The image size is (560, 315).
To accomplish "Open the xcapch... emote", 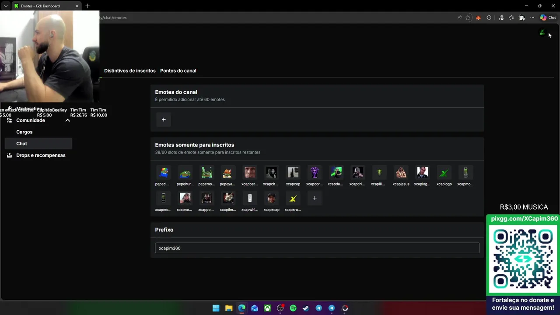I will coord(271,172).
